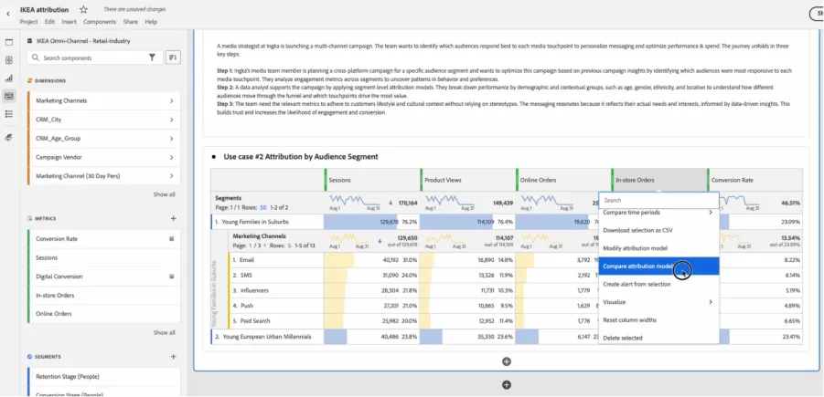Choose Modify attribution model
This screenshot has width=824, height=397.
[658, 248]
